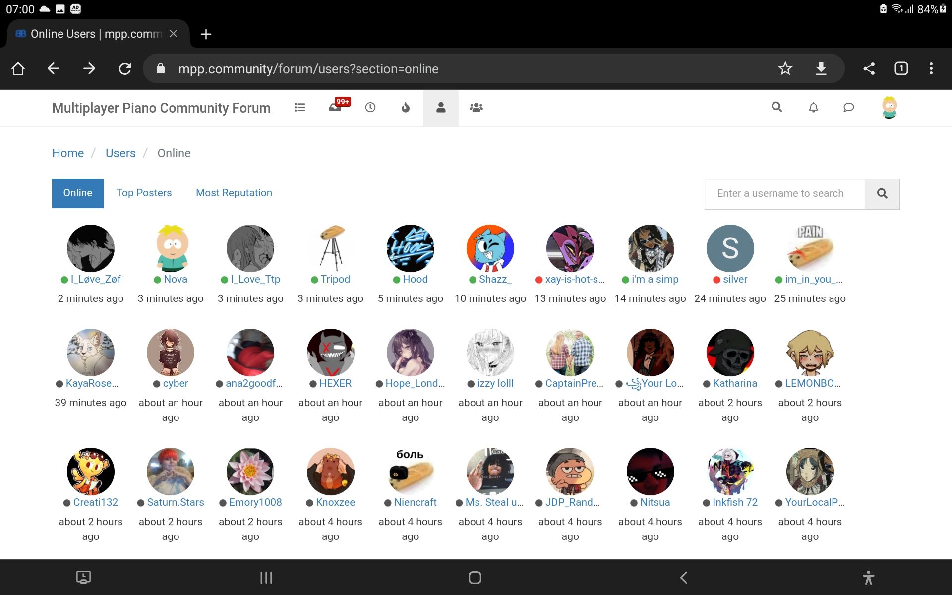Open YourLocalP... profile link
Viewport: 952px width, 595px height.
[815, 502]
